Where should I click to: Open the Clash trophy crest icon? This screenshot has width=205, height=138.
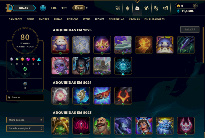[x=118, y=8]
